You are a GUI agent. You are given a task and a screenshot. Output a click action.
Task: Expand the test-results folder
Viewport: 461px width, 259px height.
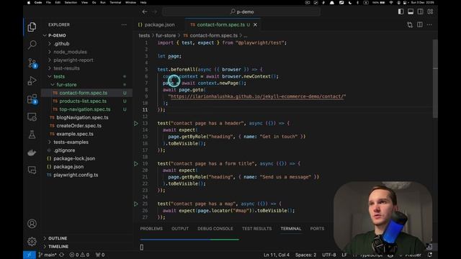coord(66,68)
